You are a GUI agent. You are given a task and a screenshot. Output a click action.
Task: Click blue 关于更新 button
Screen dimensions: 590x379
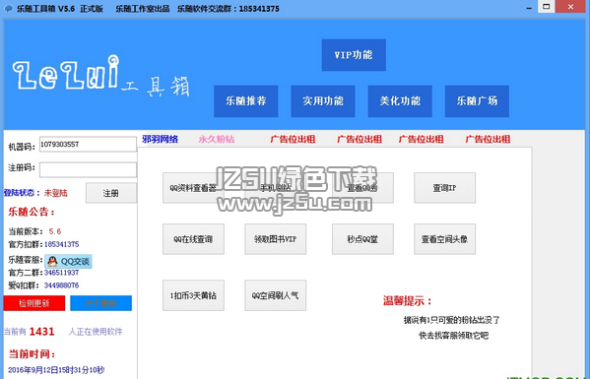[x=100, y=303]
